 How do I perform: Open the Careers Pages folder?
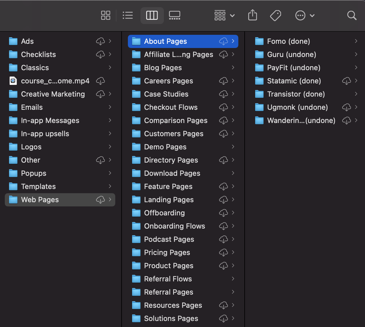coord(168,81)
